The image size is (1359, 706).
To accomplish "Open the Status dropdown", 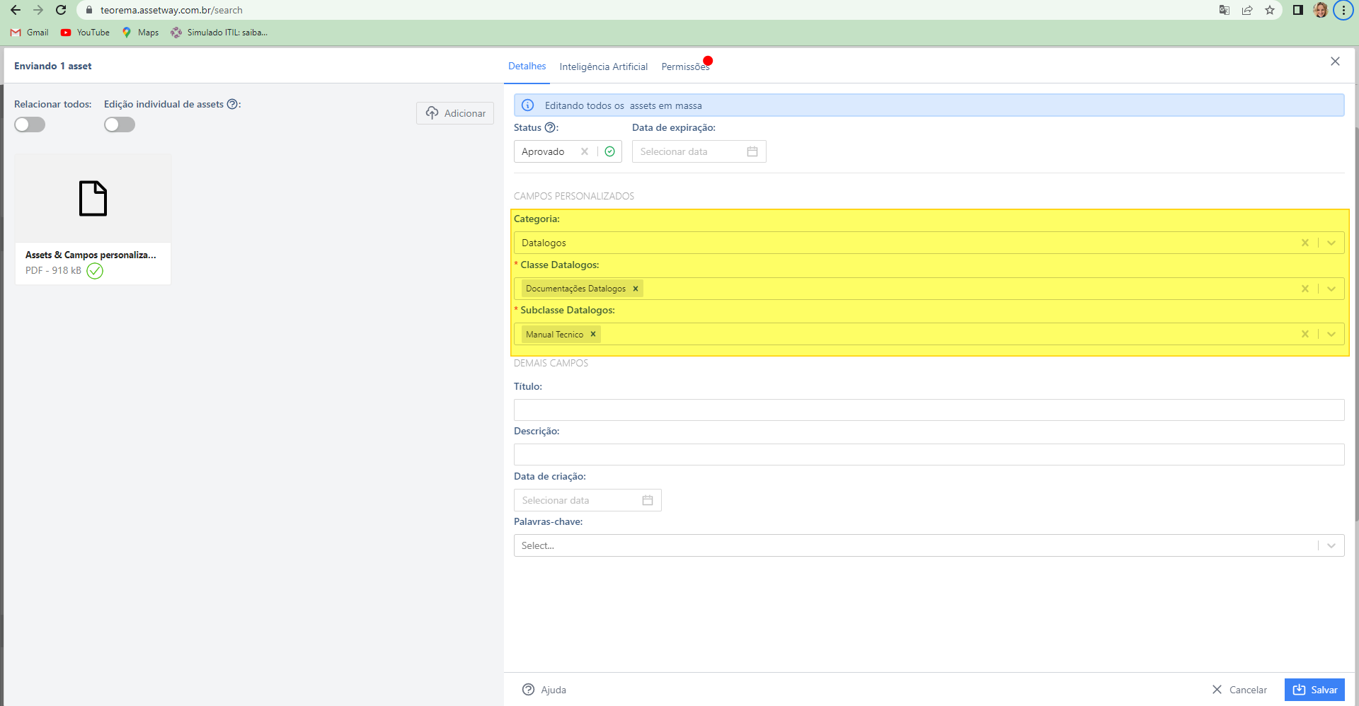I will point(609,151).
